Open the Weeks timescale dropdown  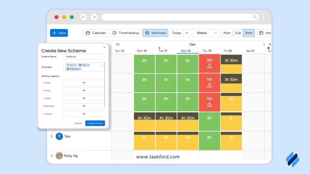206,33
